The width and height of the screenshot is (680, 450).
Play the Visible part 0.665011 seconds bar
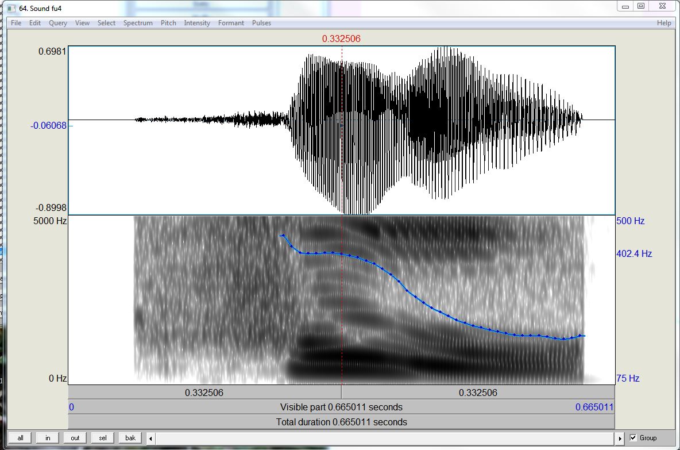341,407
